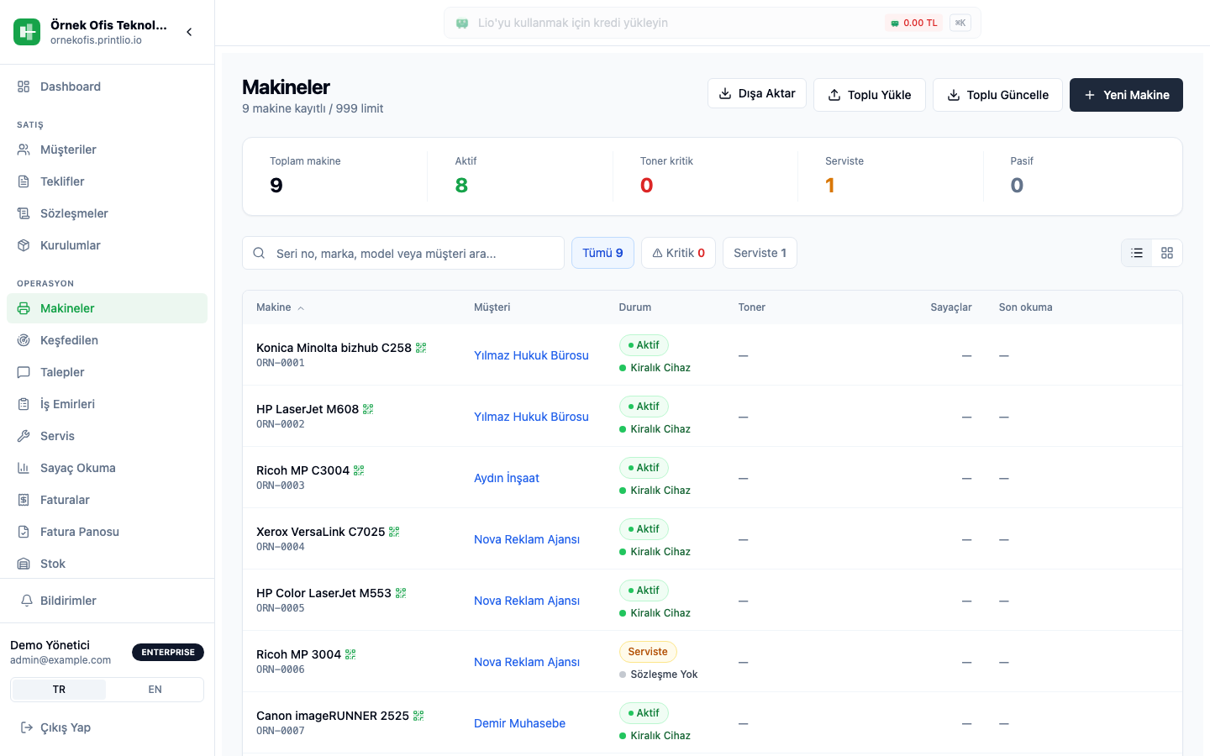Click Çıkış Yap to log out
The width and height of the screenshot is (1210, 756).
coord(107,727)
